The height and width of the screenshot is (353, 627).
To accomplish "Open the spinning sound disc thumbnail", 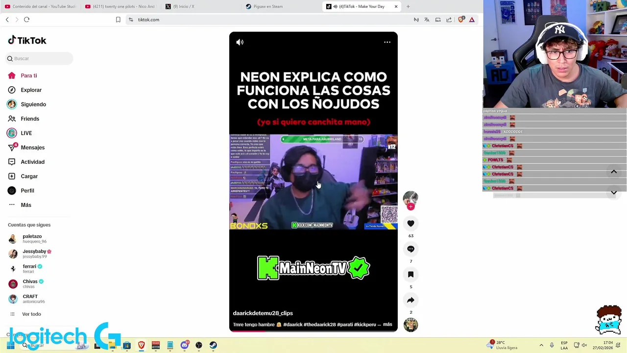I will point(410,325).
